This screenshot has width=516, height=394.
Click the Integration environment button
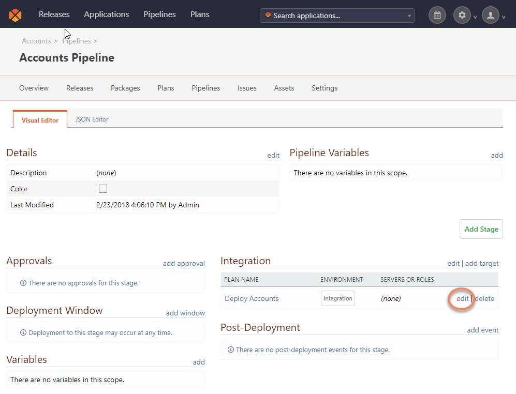pos(338,298)
